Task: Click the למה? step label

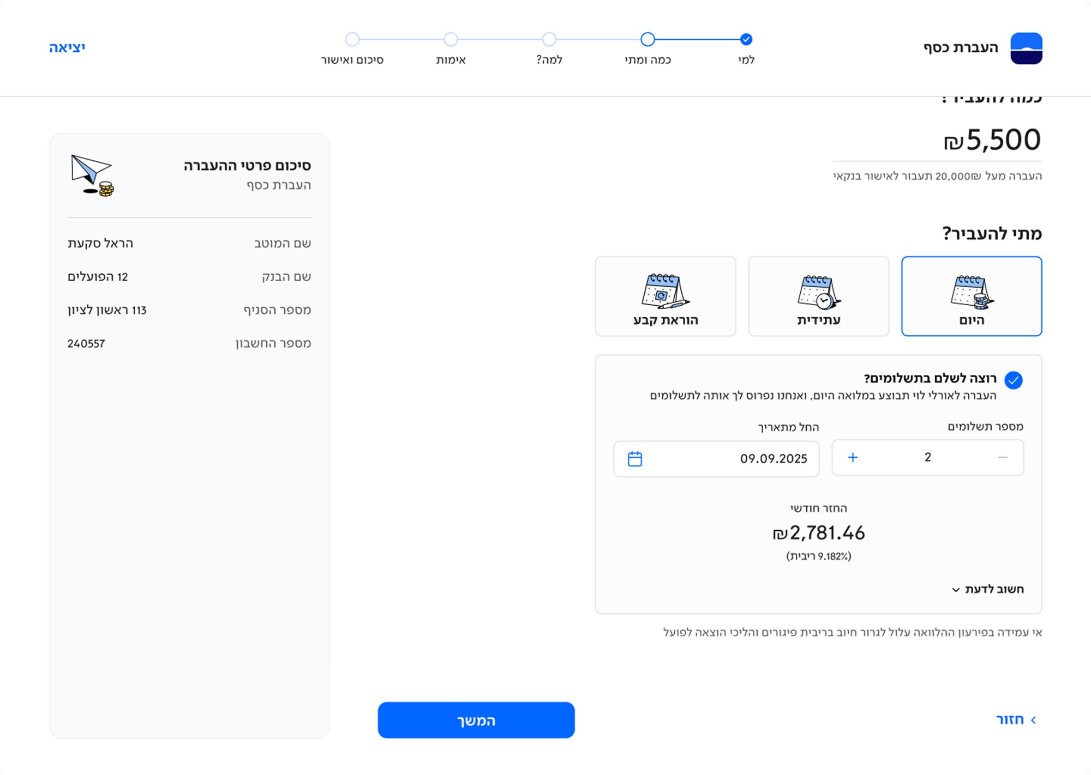Action: [549, 59]
